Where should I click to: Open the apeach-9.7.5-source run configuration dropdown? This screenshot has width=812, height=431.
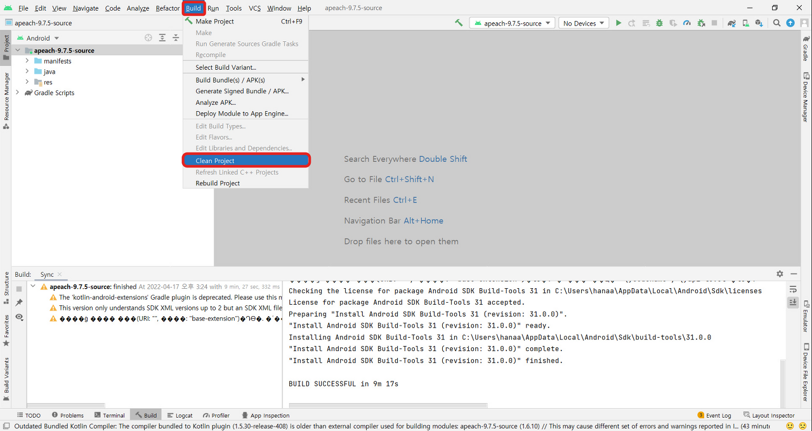point(513,23)
